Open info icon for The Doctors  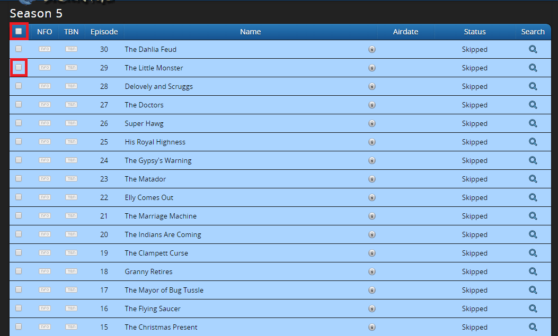(x=372, y=105)
